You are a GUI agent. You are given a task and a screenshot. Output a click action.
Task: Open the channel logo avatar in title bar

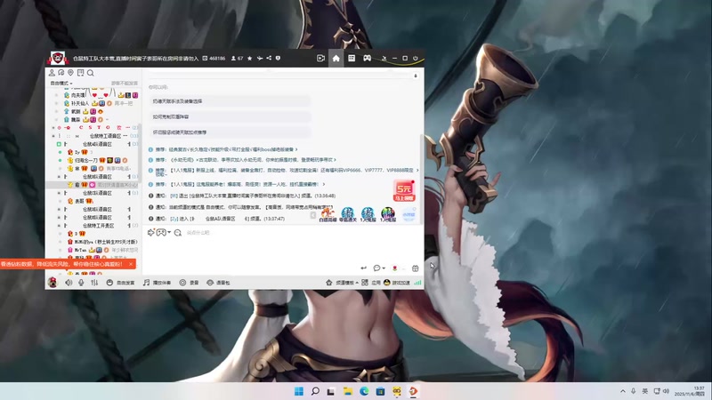pyautogui.click(x=58, y=58)
